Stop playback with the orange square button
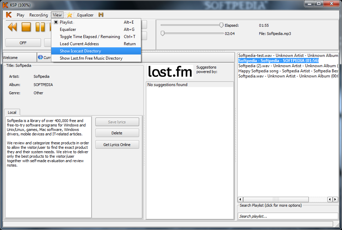This screenshot has width=342, height=230. (26, 27)
